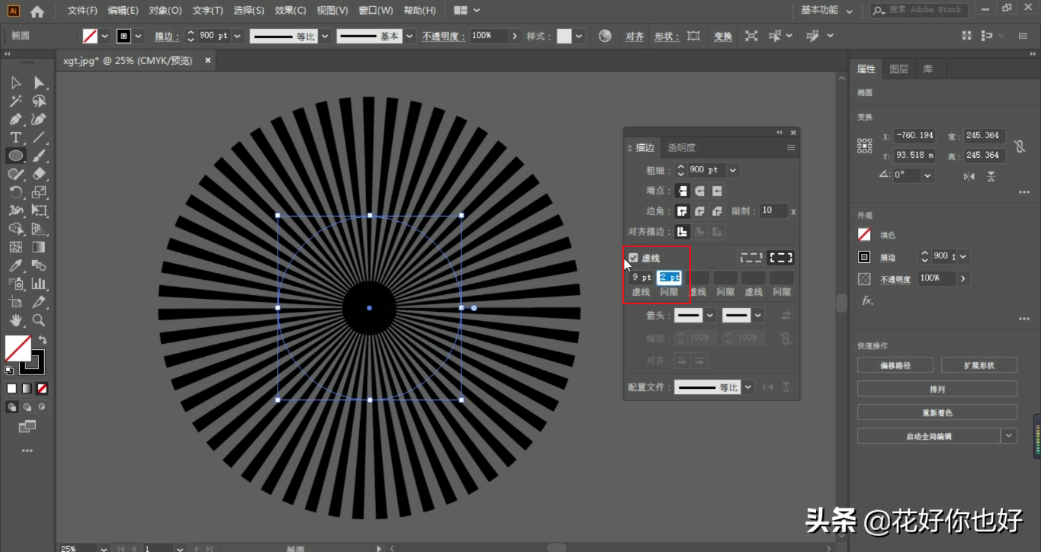Open the first arrowhead (箭头) dropdown
Screen dimensions: 1041x552
(x=711, y=315)
